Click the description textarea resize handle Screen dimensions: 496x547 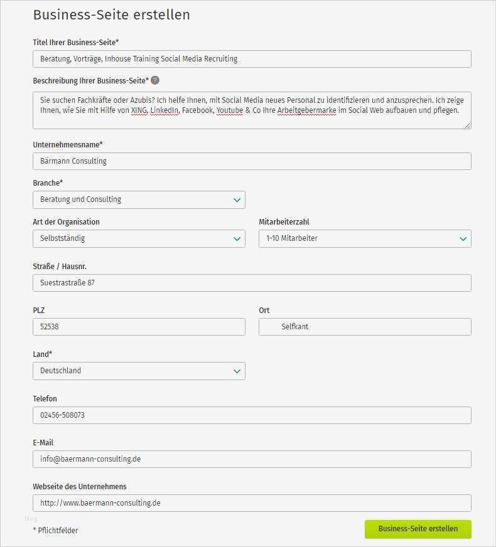pyautogui.click(x=467, y=125)
